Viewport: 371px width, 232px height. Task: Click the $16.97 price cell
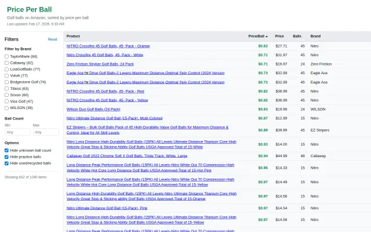click(281, 64)
